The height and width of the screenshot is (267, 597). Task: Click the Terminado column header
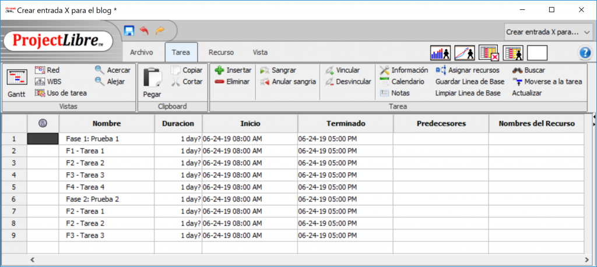click(x=346, y=123)
